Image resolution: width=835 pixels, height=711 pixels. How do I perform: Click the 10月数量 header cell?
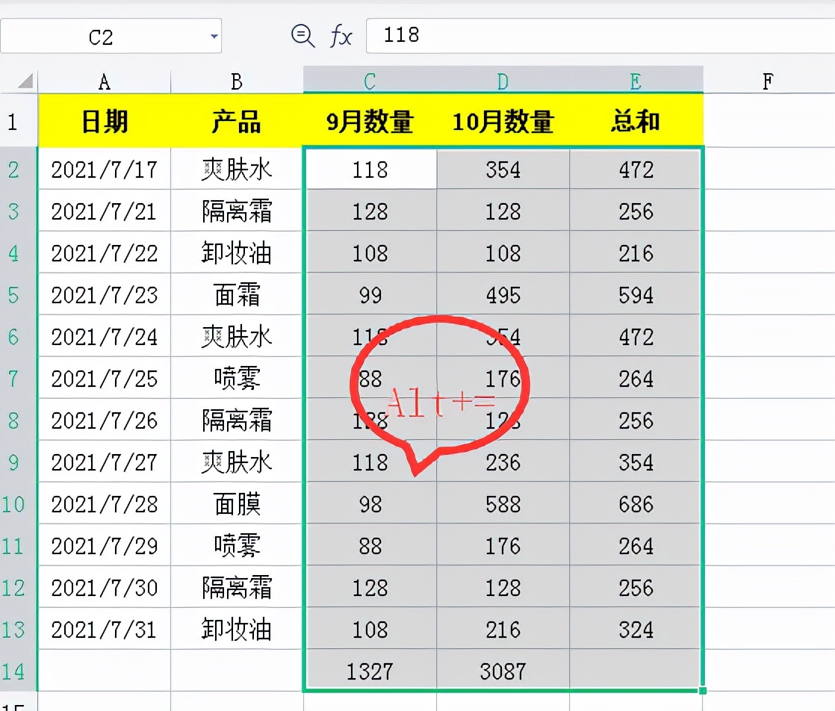[x=503, y=121]
